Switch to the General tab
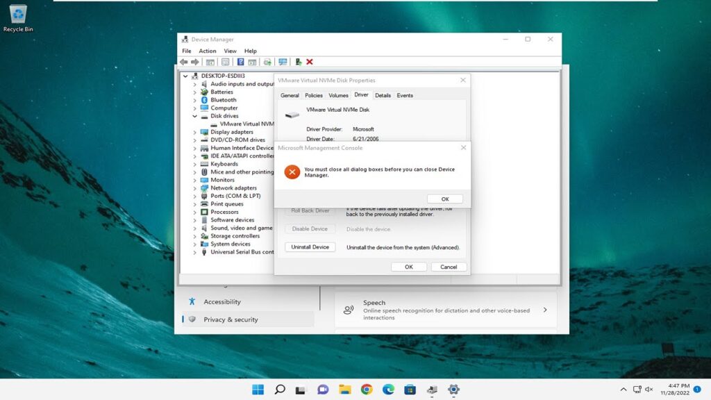 [x=290, y=95]
